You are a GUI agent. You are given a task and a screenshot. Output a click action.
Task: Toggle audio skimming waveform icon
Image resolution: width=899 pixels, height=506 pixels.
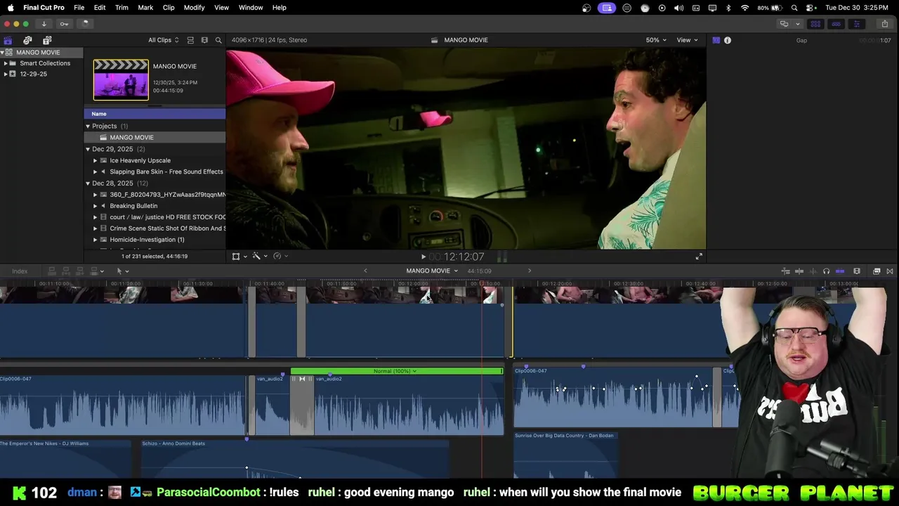point(812,271)
